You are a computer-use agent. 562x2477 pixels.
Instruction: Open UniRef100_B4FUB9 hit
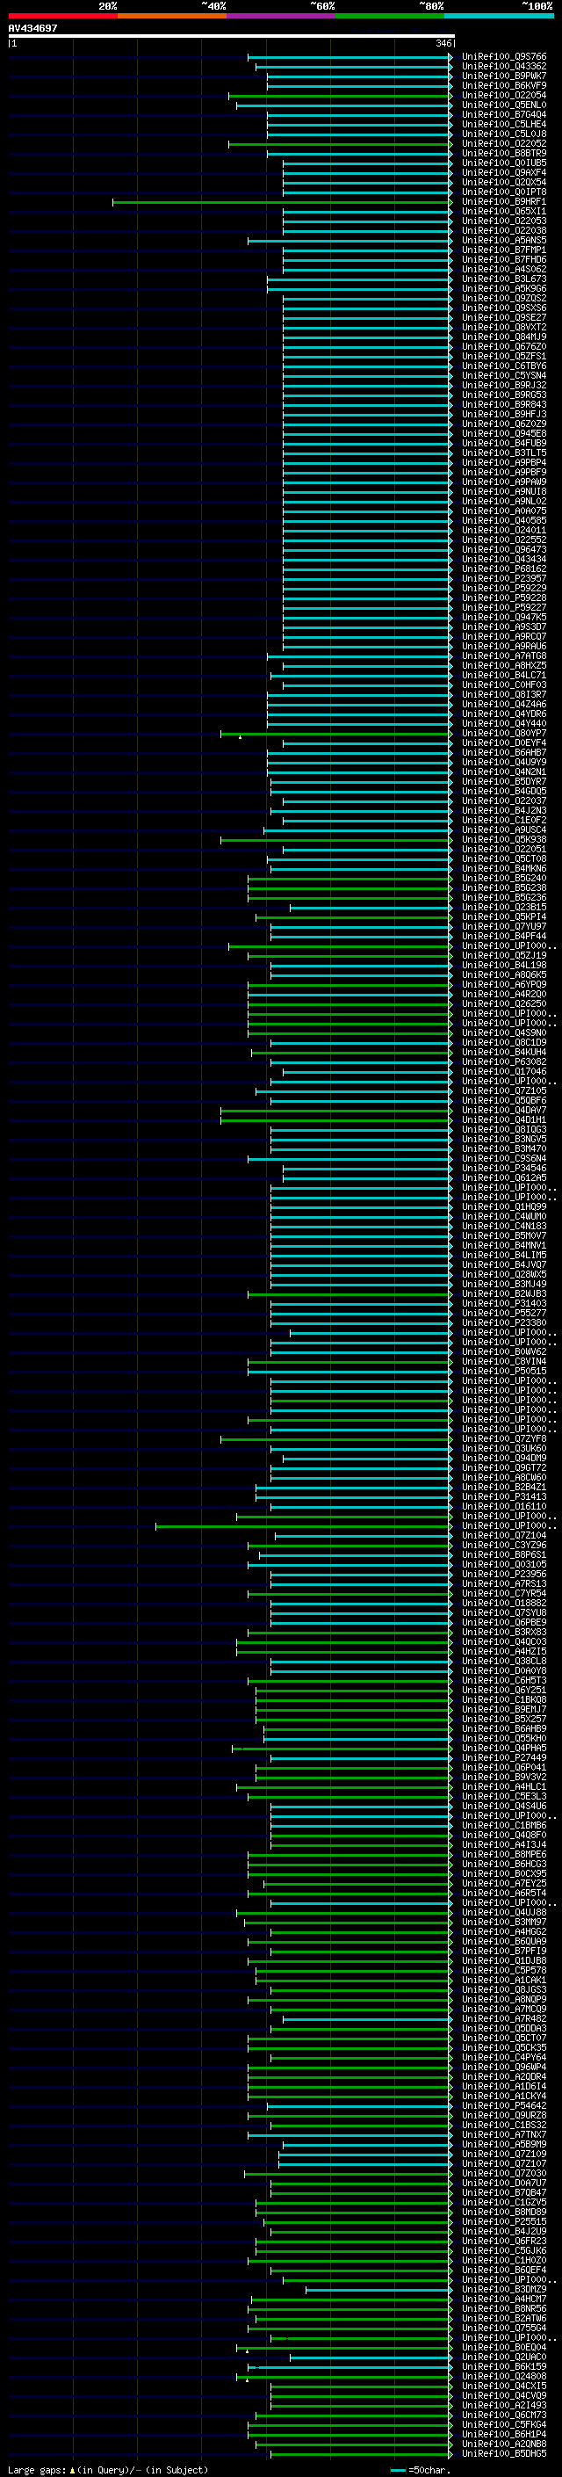[x=504, y=443]
